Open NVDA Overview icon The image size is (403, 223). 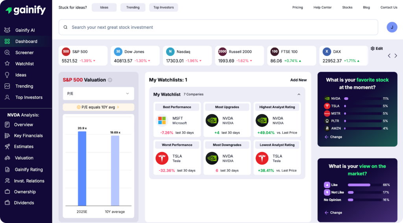click(7, 125)
